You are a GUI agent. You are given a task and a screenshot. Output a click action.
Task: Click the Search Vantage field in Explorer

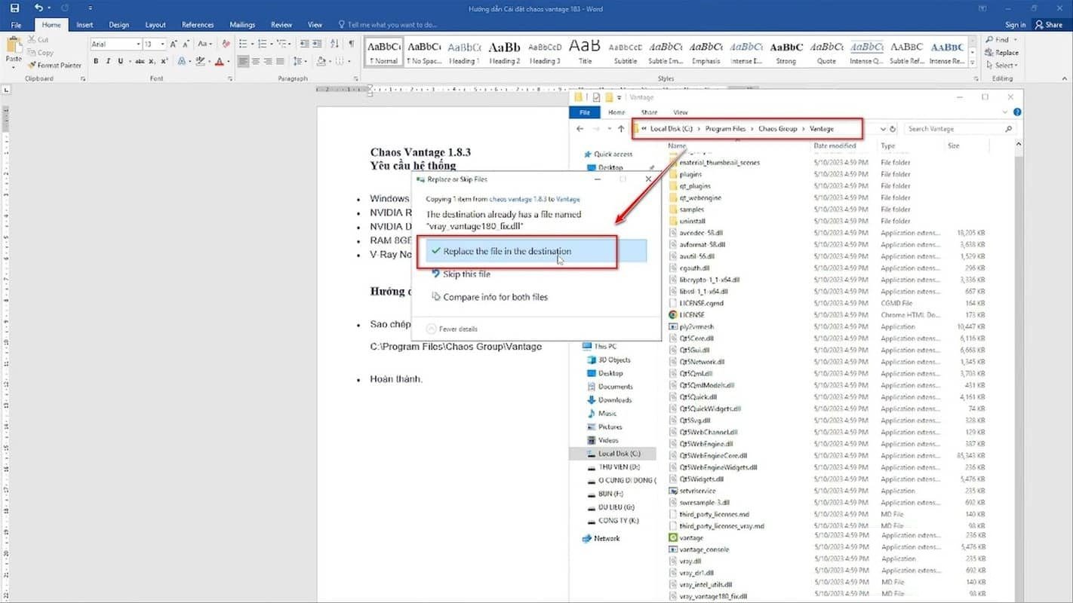[960, 129]
